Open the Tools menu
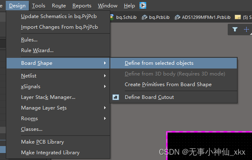252x160 pixels. click(x=39, y=6)
